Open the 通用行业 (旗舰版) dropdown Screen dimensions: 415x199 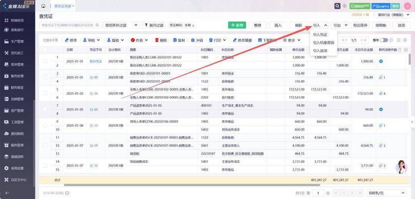[393, 15]
